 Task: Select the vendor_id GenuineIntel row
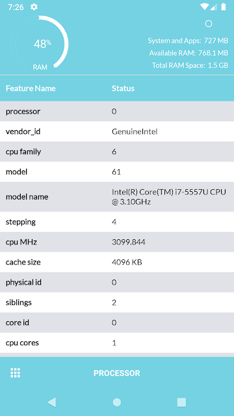point(117,131)
